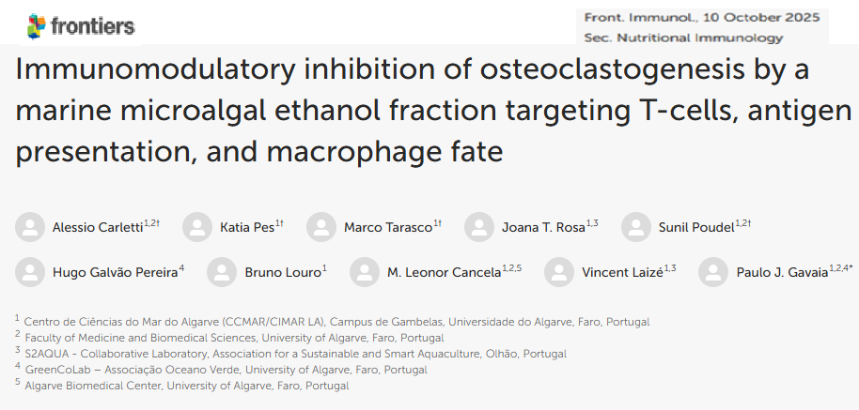Open author M. Leonor Cancela's name link
This screenshot has height=410, width=859.
[443, 272]
